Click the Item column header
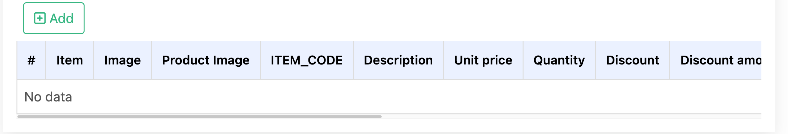Screen dimensions: 788x134 (70, 60)
